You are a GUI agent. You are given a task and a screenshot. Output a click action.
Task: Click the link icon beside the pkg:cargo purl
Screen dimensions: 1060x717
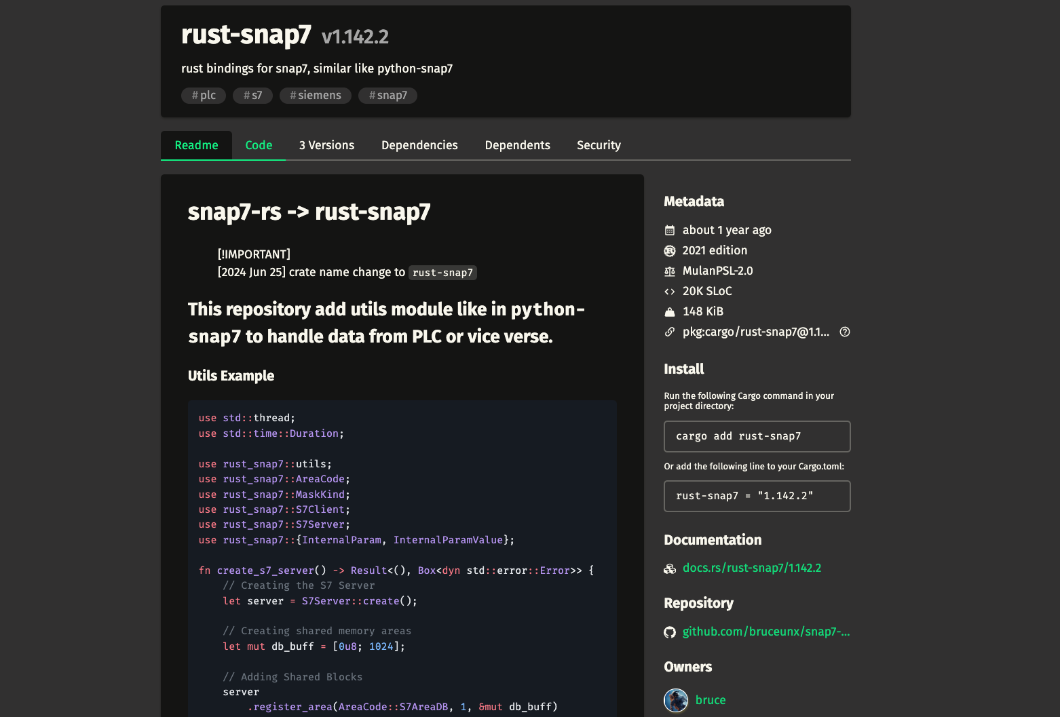click(670, 332)
